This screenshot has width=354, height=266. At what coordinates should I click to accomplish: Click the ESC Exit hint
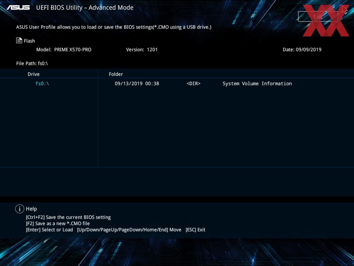tap(195, 230)
